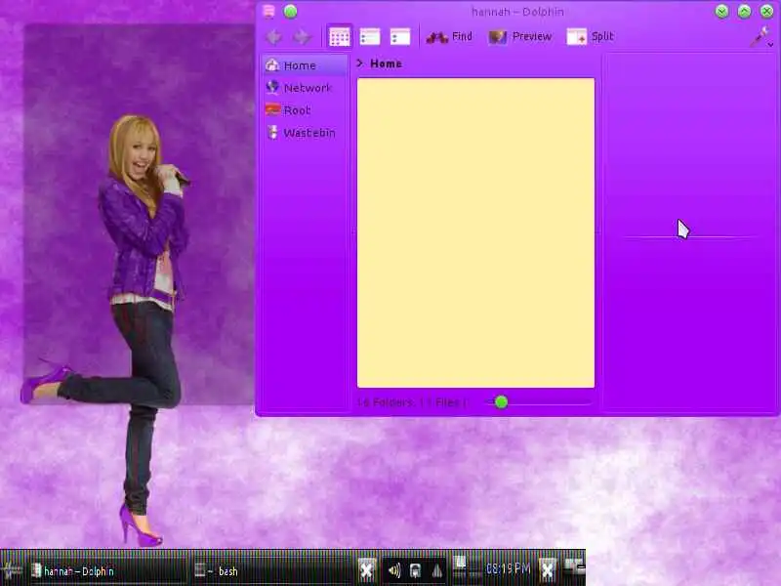Switch to Details view mode
This screenshot has width=781, height=586.
pyautogui.click(x=400, y=37)
